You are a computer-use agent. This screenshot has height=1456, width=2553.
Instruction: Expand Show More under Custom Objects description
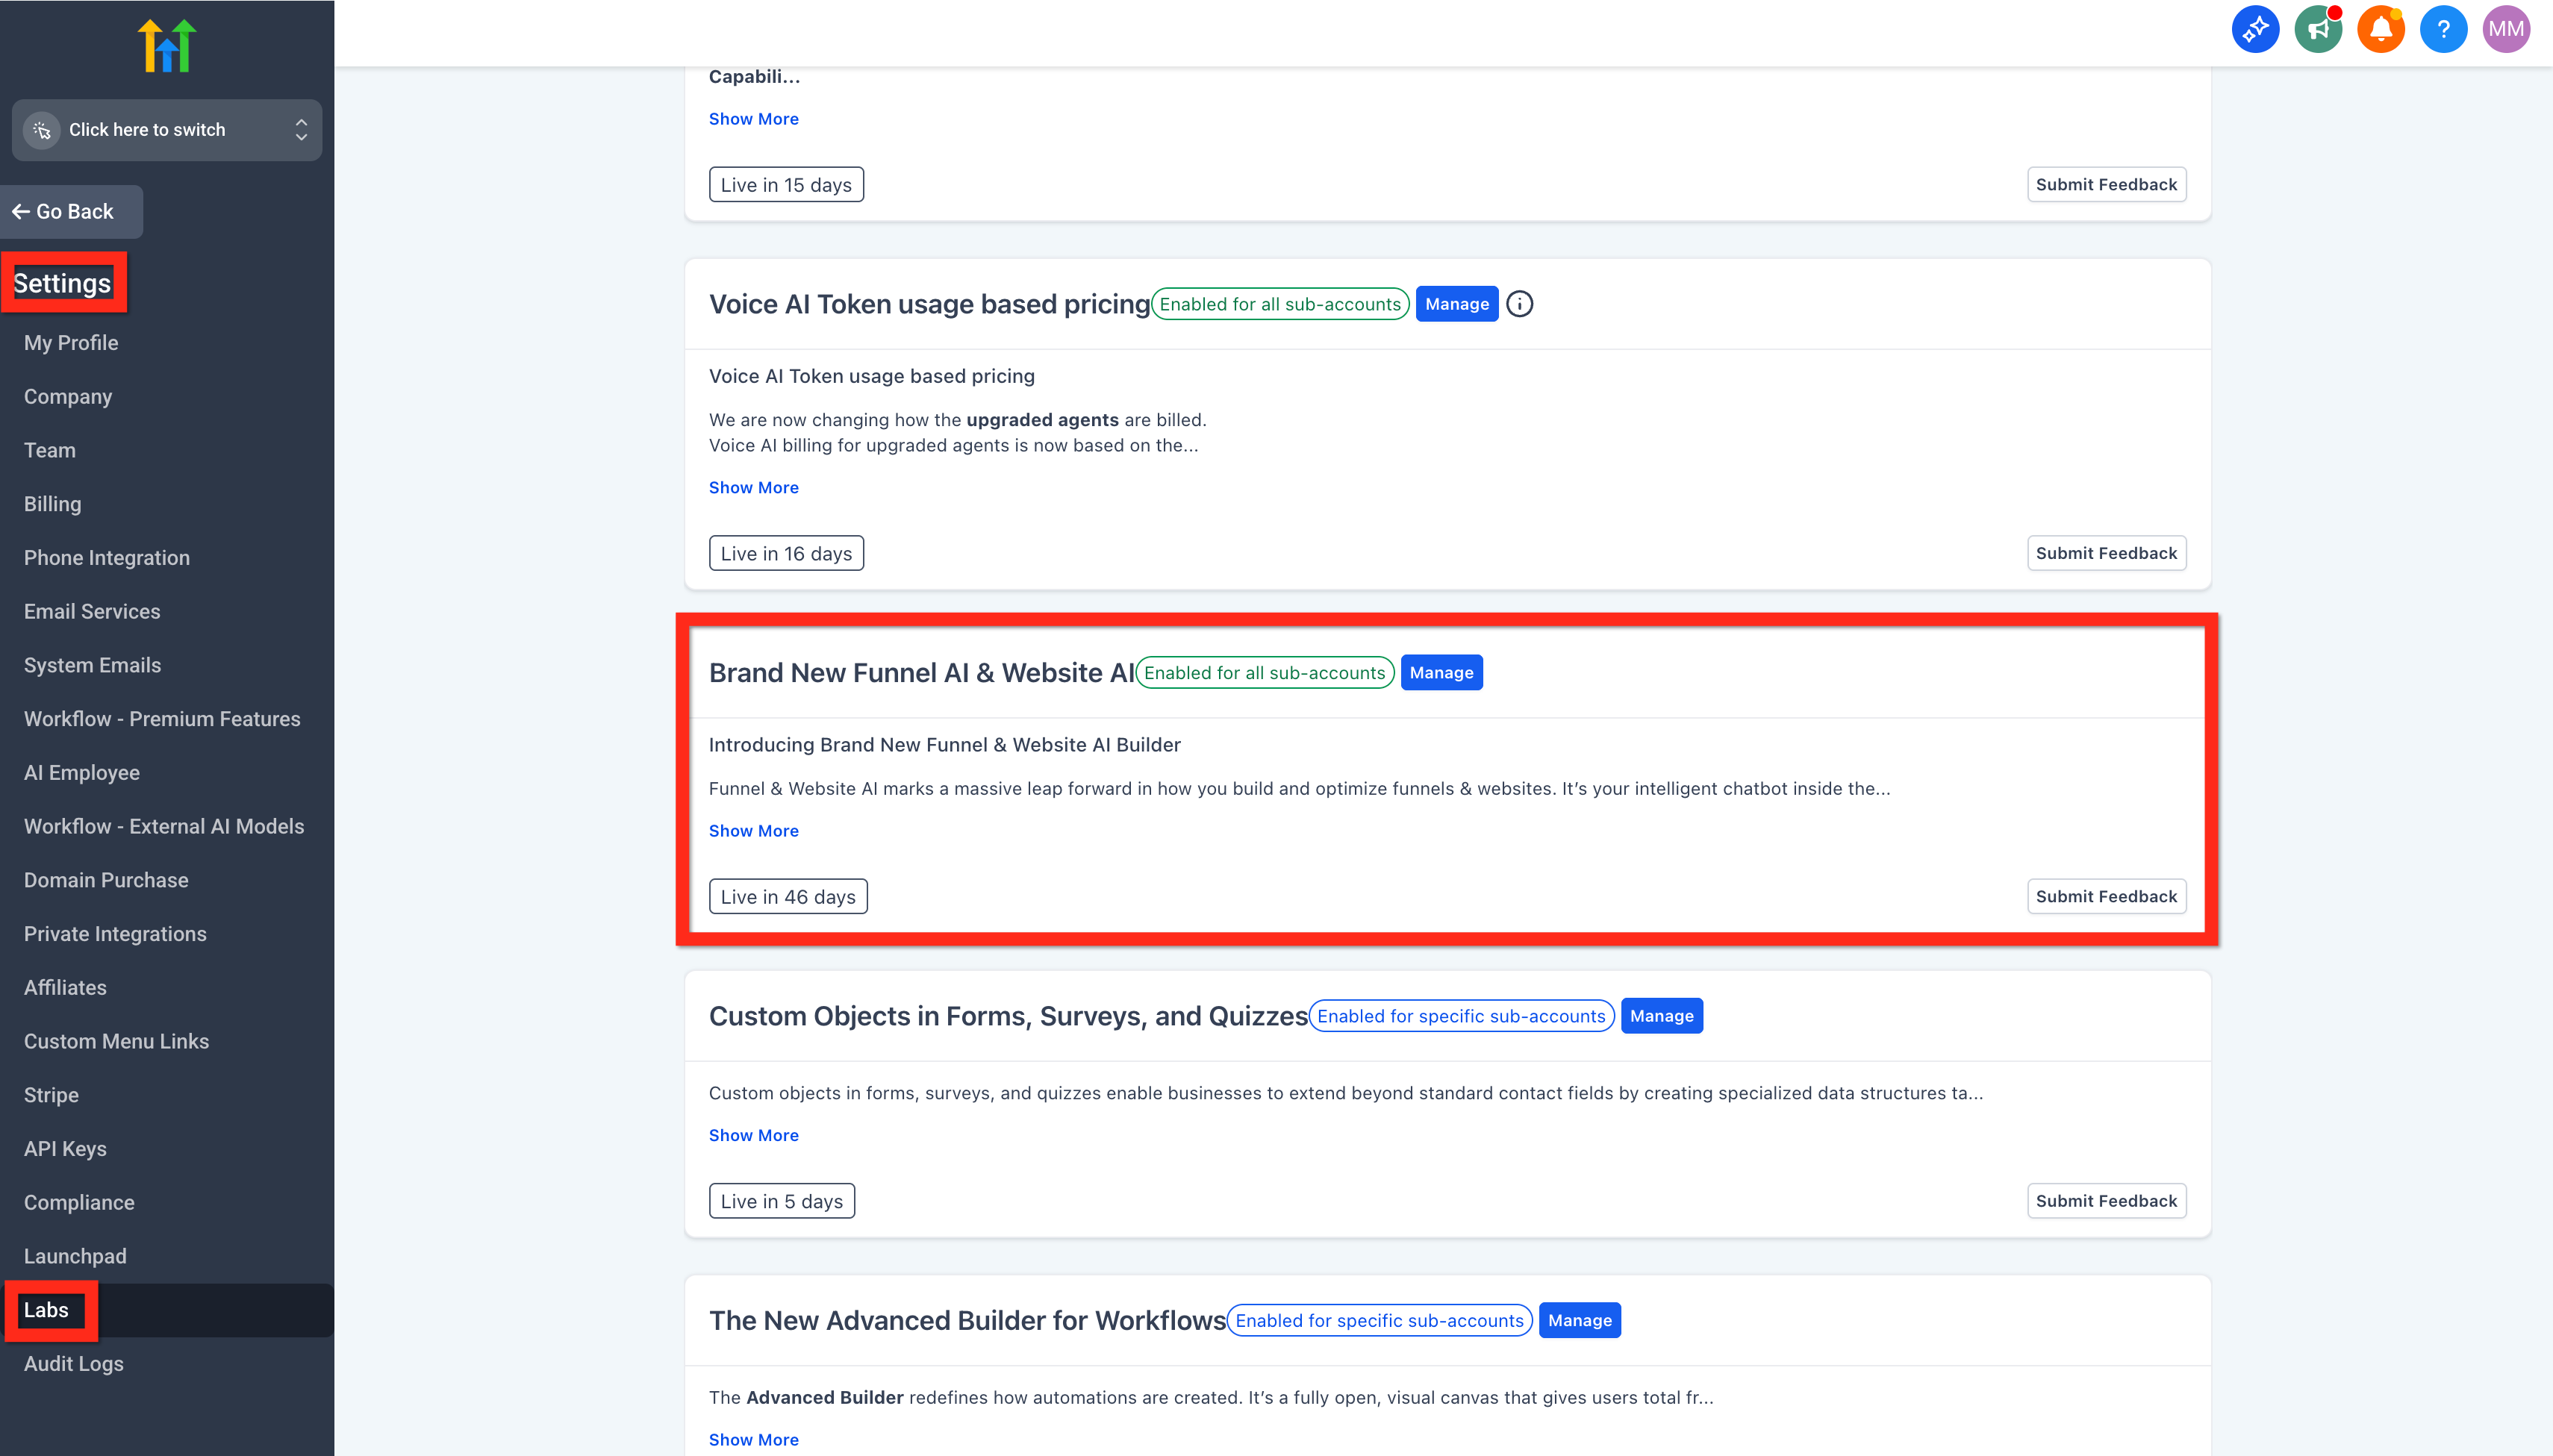(x=753, y=1135)
